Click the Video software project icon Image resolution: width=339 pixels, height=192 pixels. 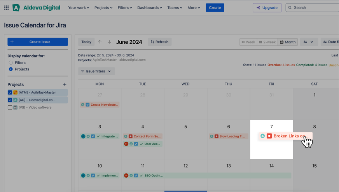[15, 107]
